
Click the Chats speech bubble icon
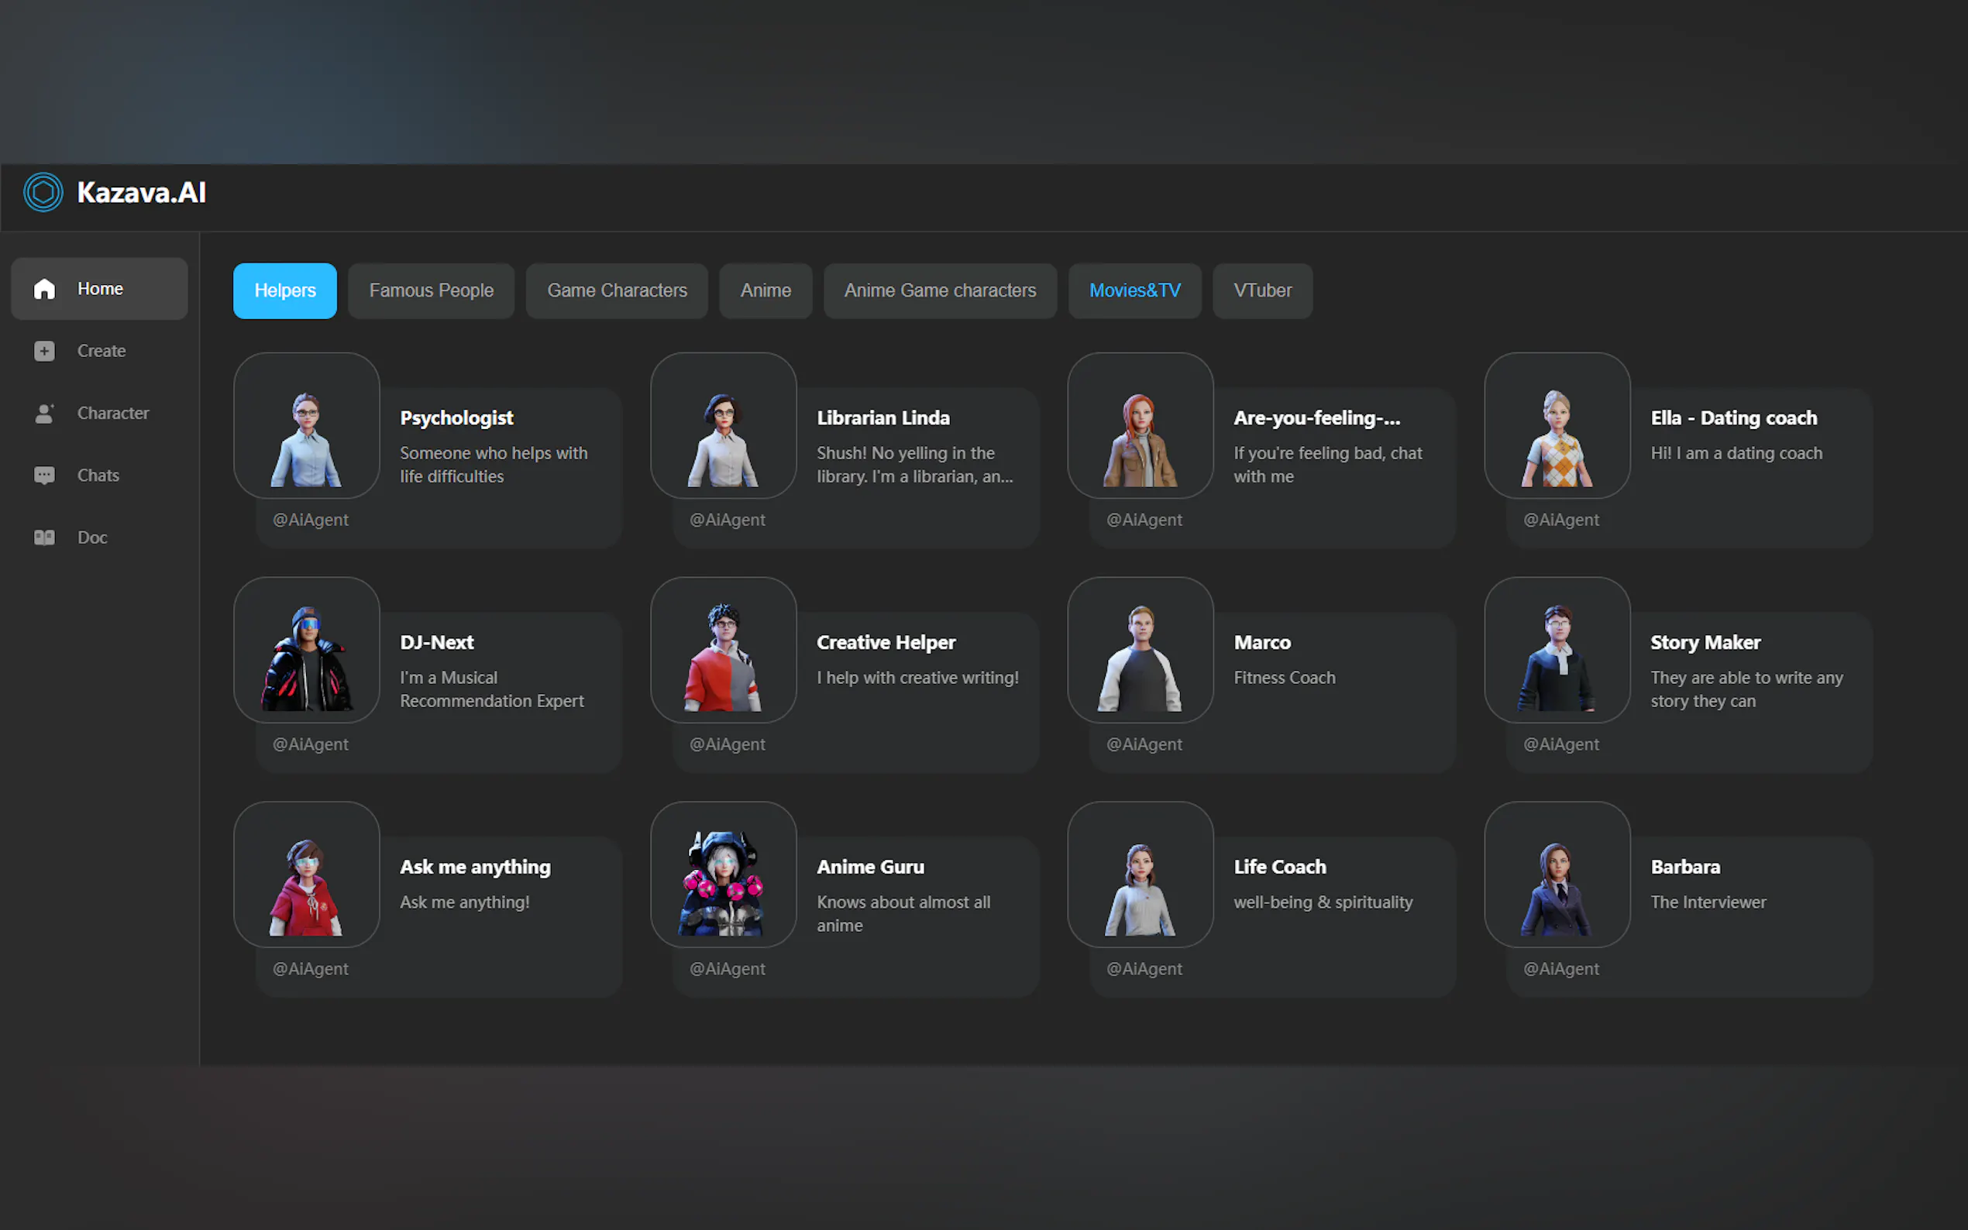44,475
